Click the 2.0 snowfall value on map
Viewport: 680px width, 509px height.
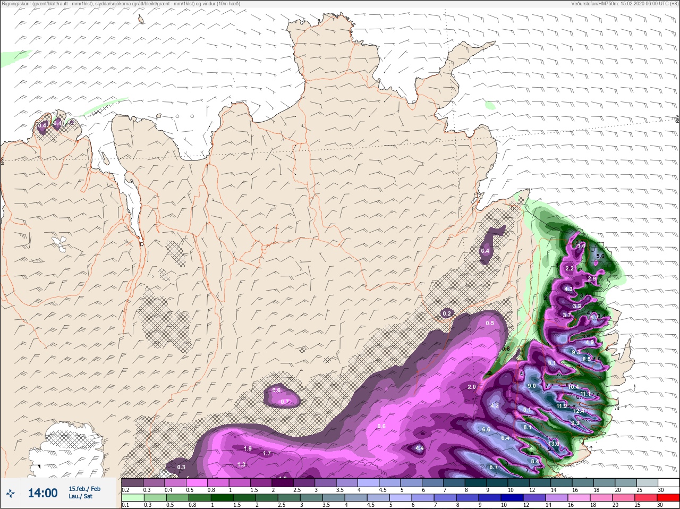472,387
